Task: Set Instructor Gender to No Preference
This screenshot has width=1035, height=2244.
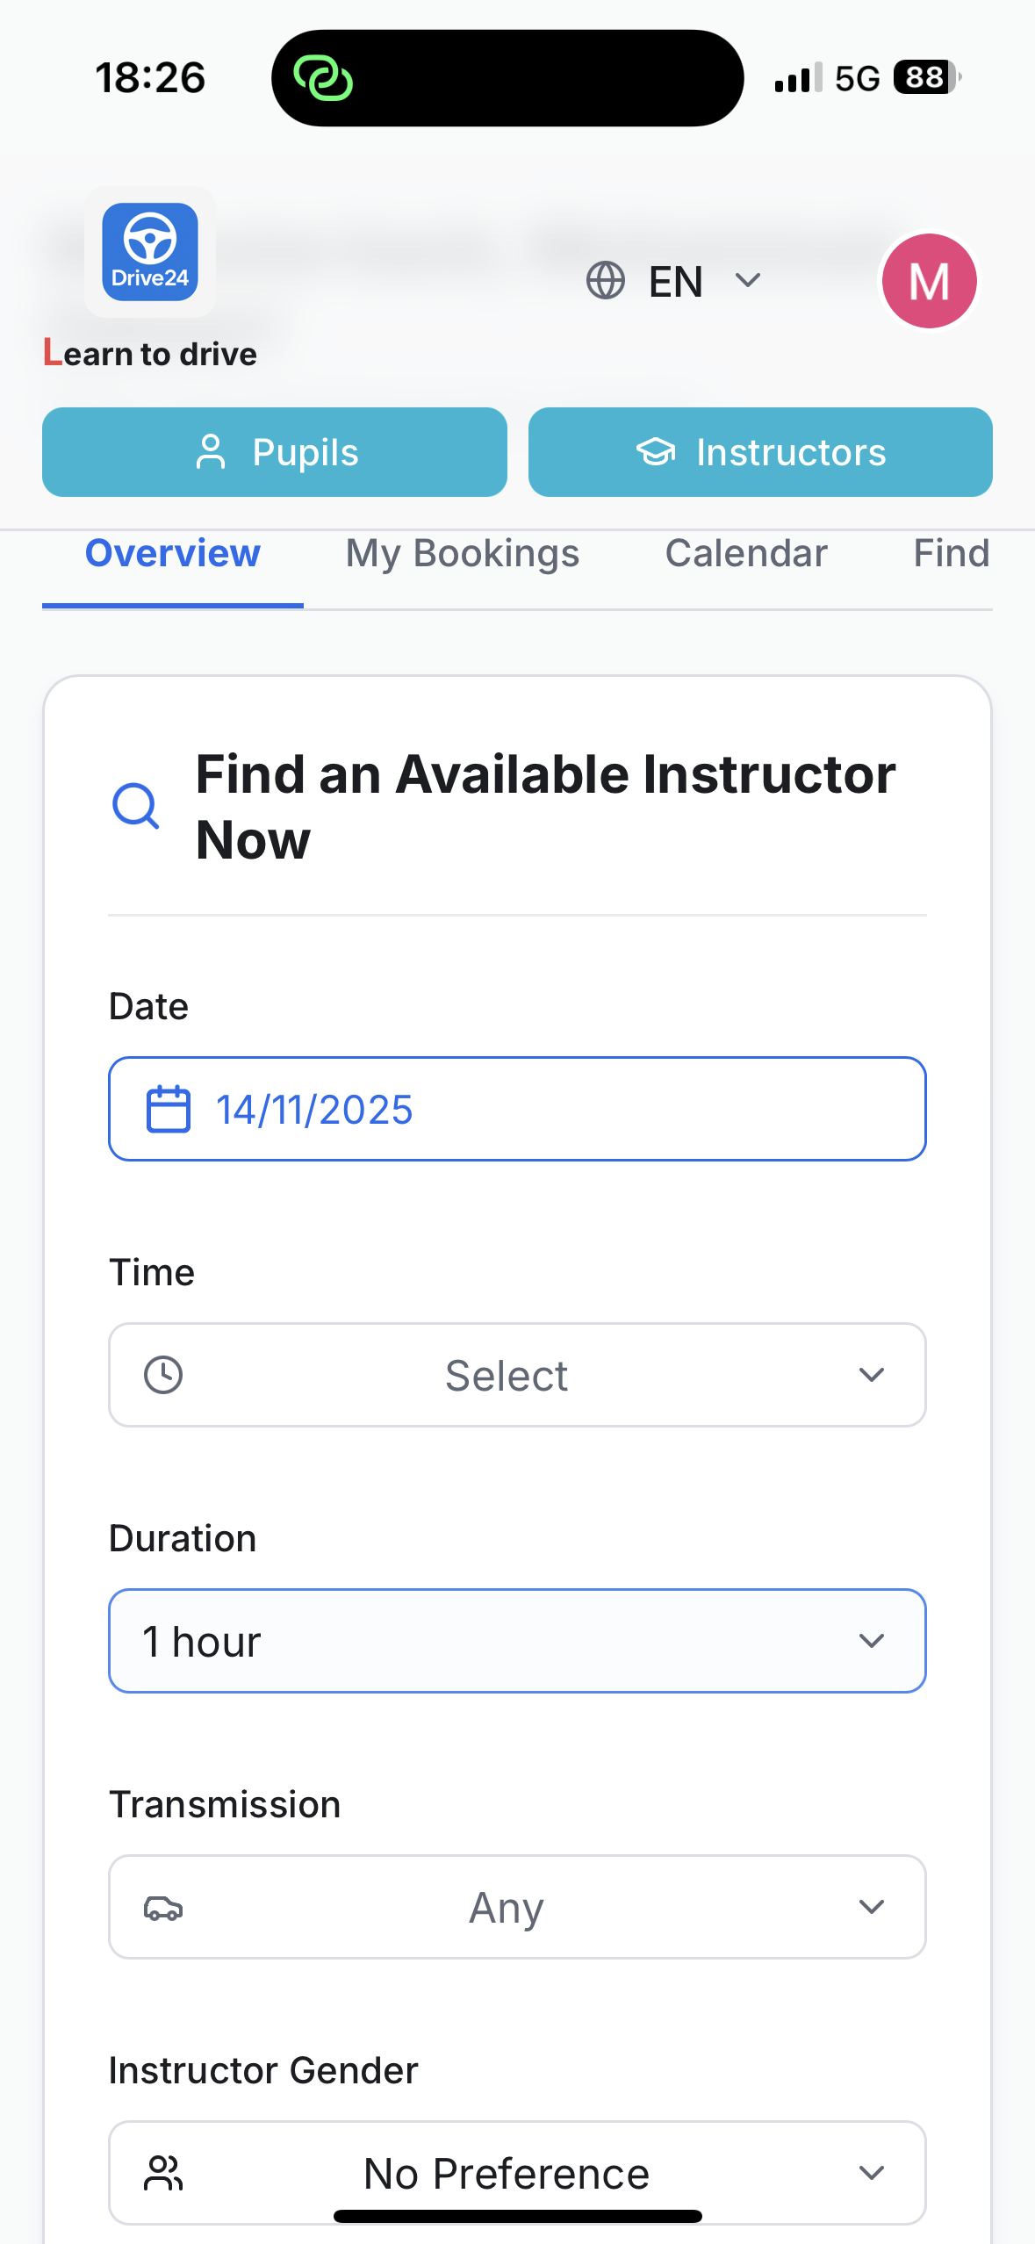Action: tap(516, 2173)
